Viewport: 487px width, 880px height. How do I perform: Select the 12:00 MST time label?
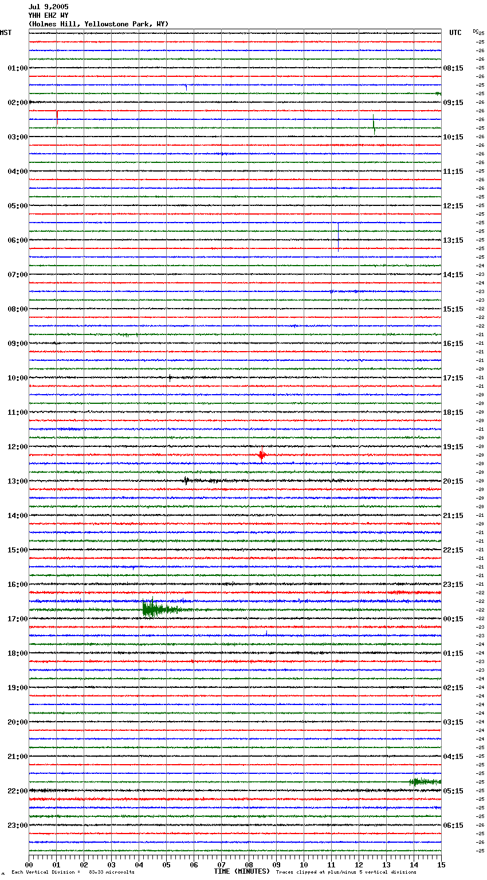coord(18,447)
